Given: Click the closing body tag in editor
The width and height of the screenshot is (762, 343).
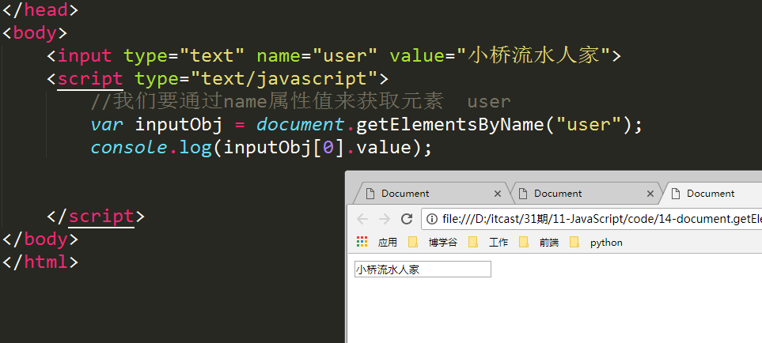Looking at the screenshot, I should (40, 239).
